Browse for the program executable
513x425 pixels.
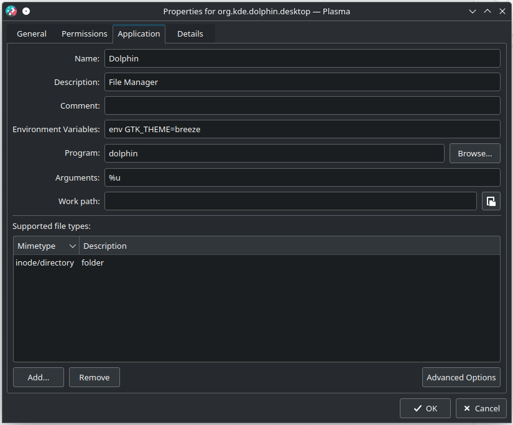point(474,153)
